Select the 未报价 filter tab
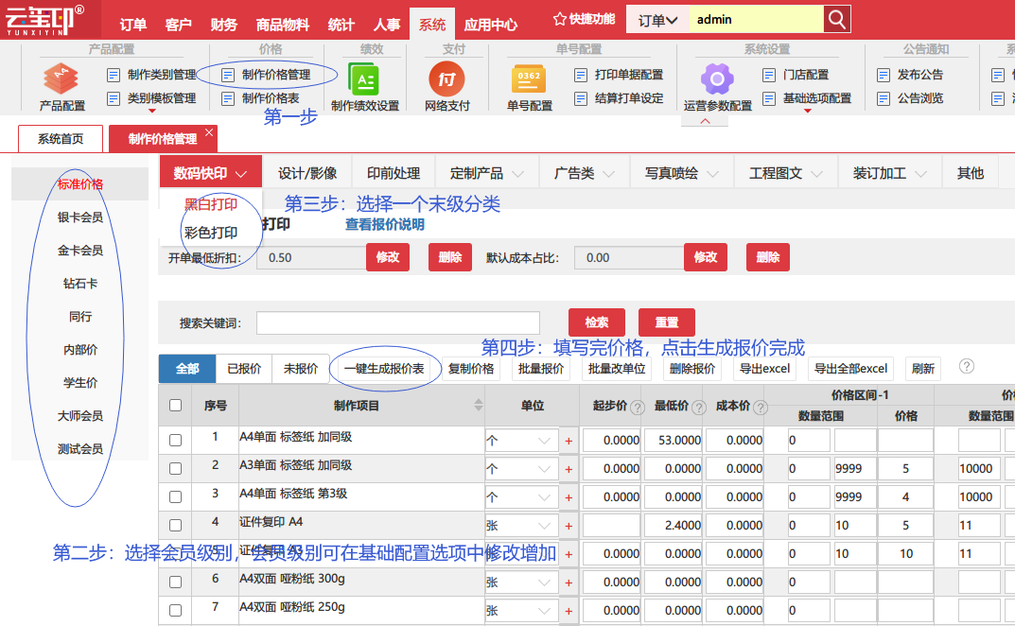 pos(301,369)
